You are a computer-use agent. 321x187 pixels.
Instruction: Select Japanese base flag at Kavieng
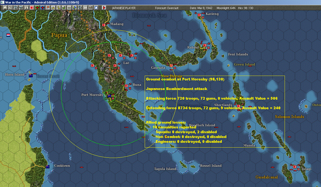tap(199, 15)
